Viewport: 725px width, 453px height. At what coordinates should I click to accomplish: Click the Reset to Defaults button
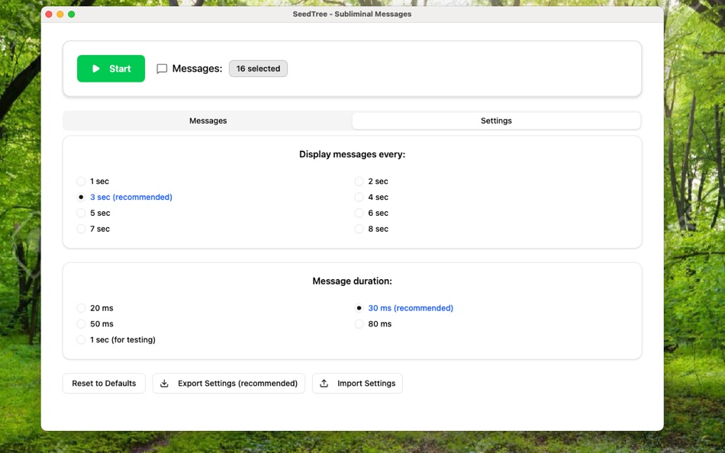point(104,383)
